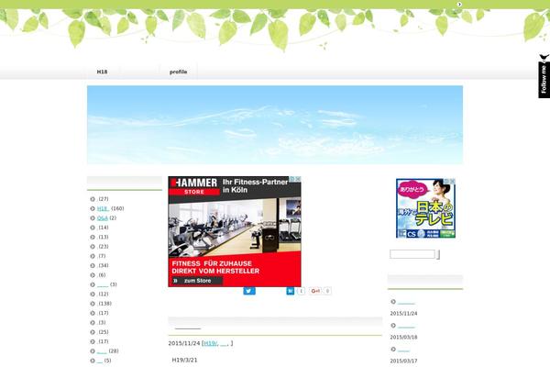This screenshot has width=550, height=367.
Task: Select the category row with count (12)
Action: pyautogui.click(x=99, y=294)
